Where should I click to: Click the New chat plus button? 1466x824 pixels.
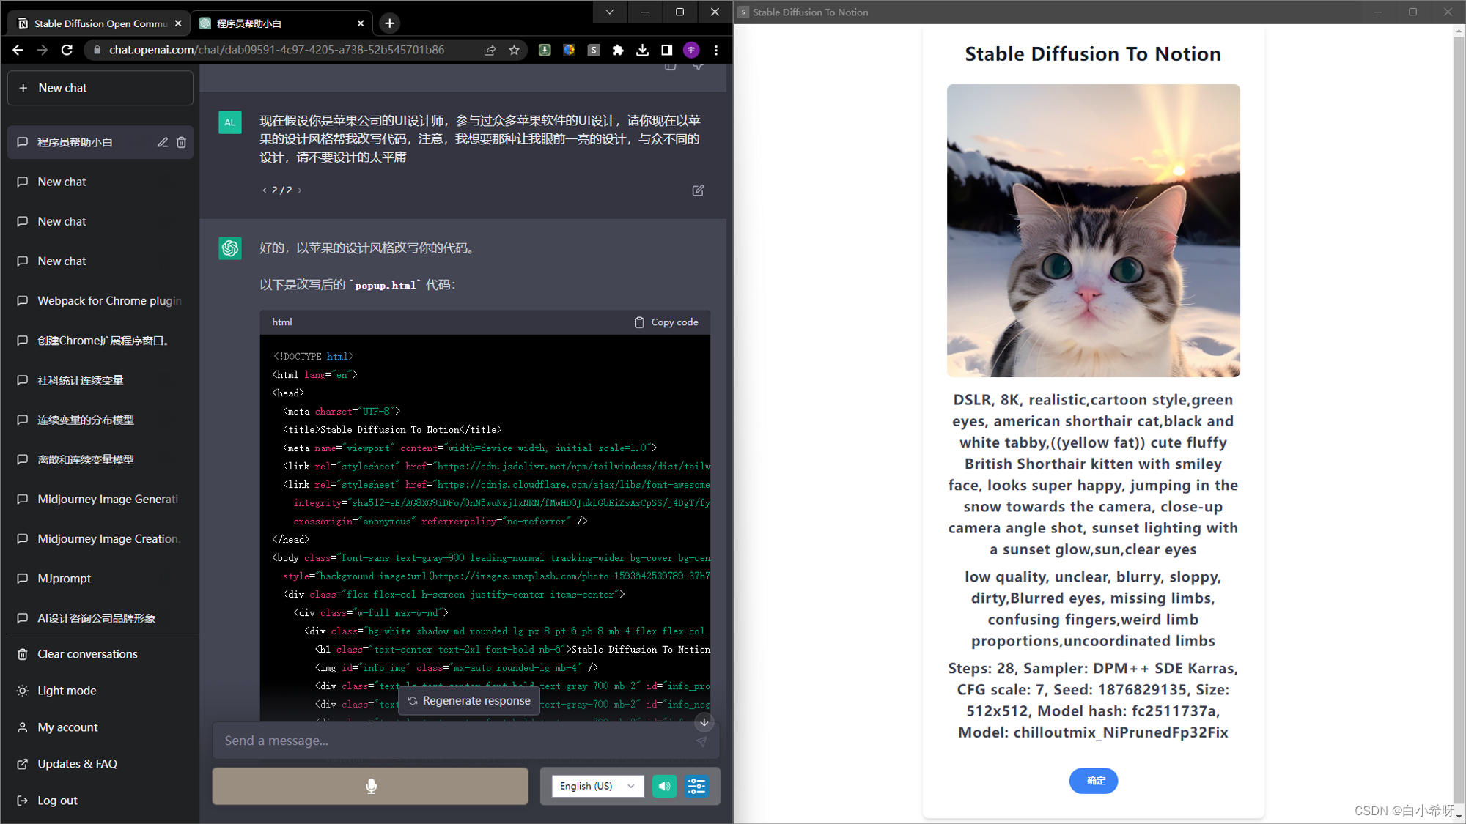pos(100,88)
